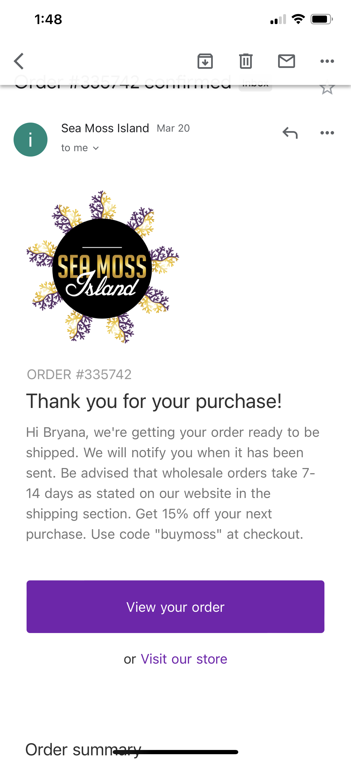Open the top toolbar more options menu
Image resolution: width=351 pixels, height=761 pixels.
pos(327,61)
